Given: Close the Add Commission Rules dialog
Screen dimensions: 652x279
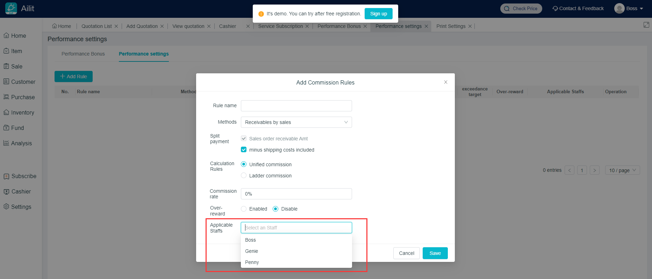Looking at the screenshot, I should (x=445, y=82).
